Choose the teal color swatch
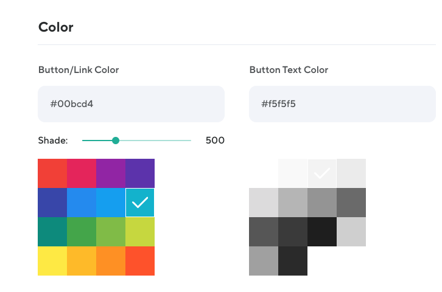442x292 pixels. point(52,232)
